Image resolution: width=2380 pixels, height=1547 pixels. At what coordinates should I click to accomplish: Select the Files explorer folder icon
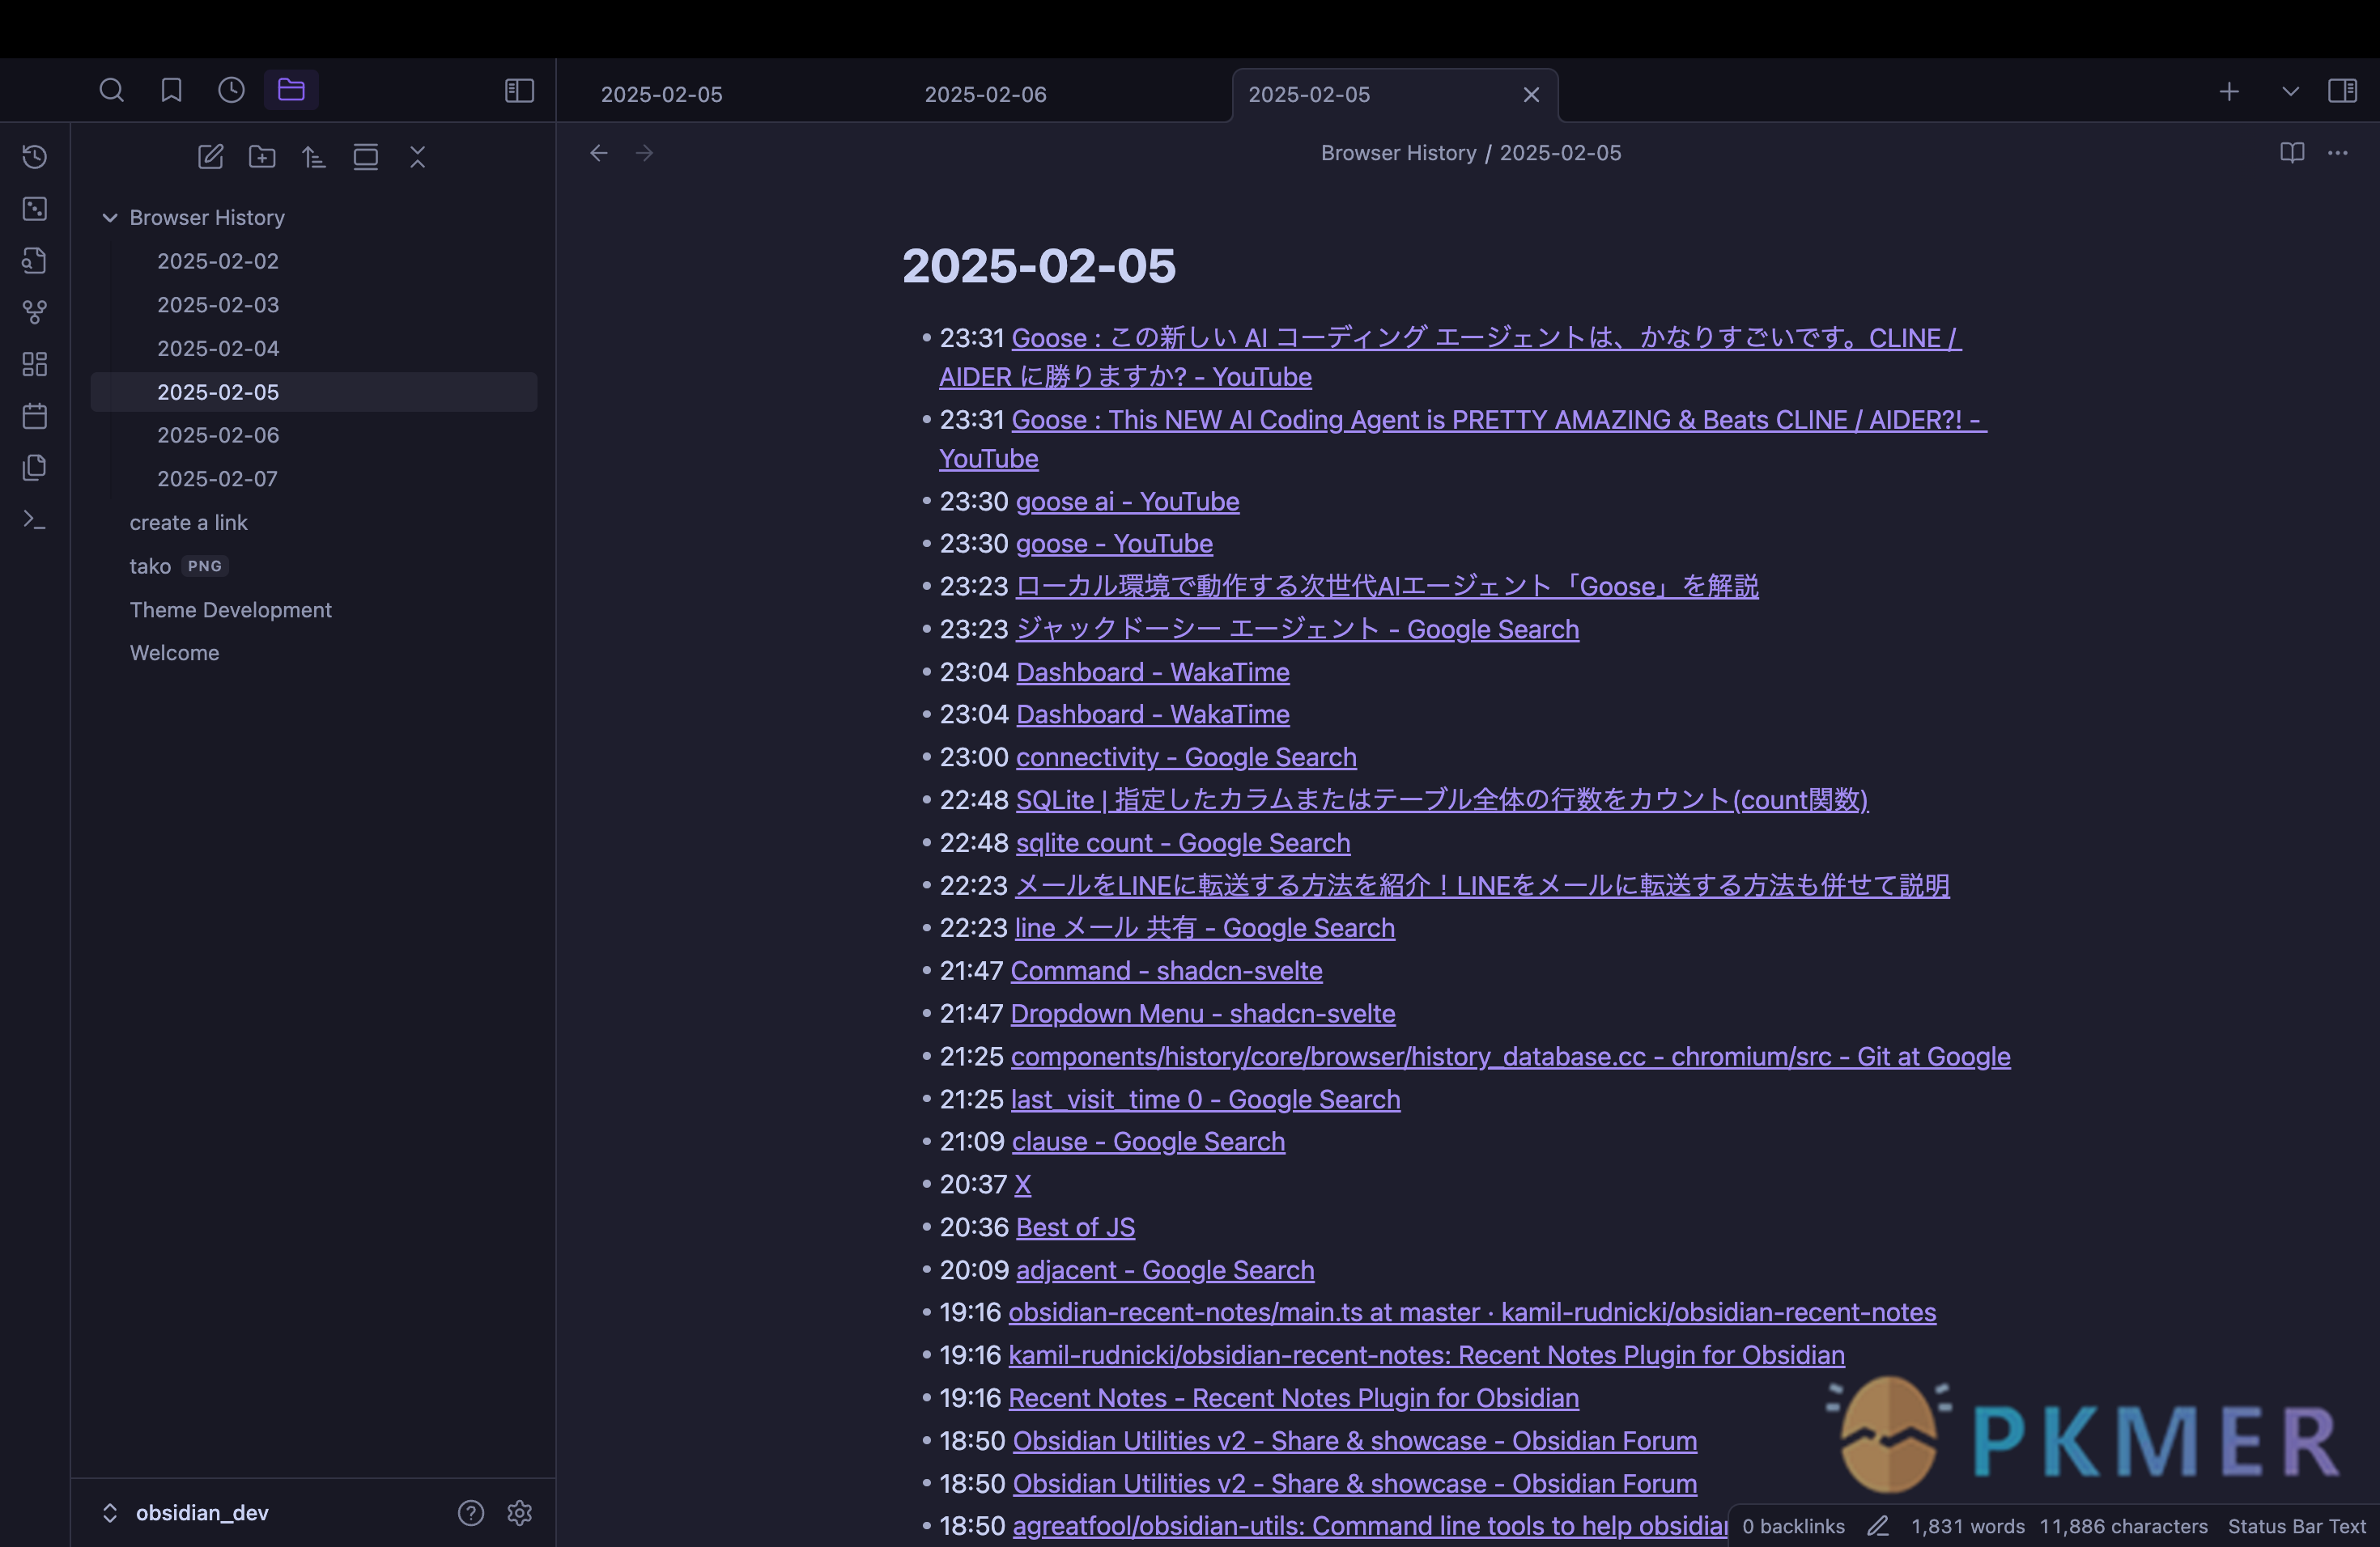click(291, 90)
